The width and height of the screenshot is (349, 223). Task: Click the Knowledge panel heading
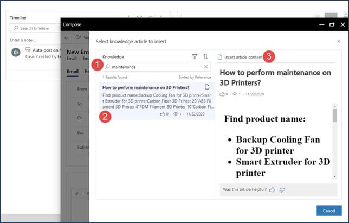tap(113, 57)
